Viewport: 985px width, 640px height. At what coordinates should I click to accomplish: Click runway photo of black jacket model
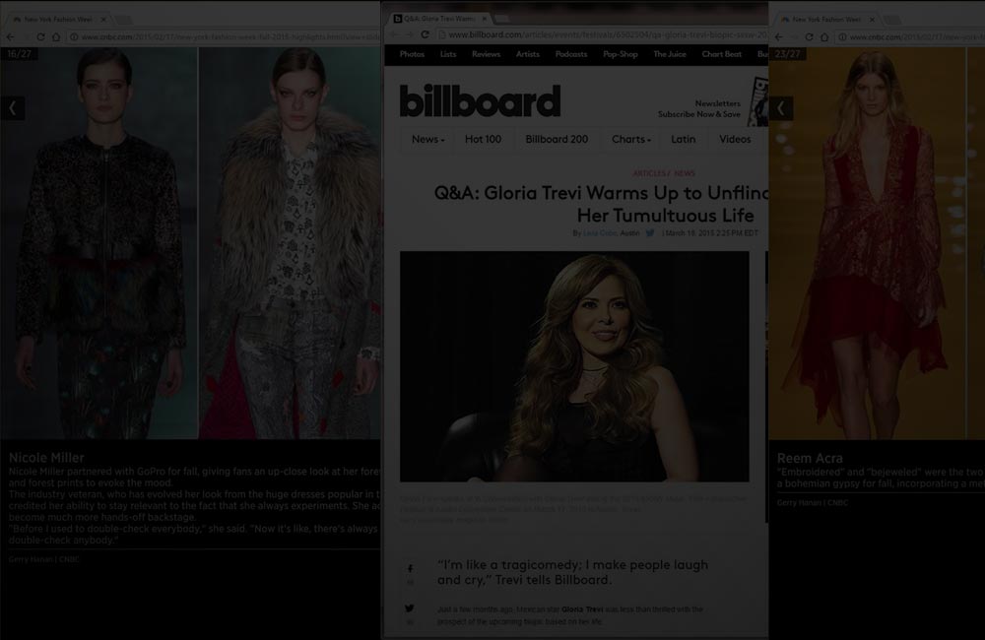[98, 243]
